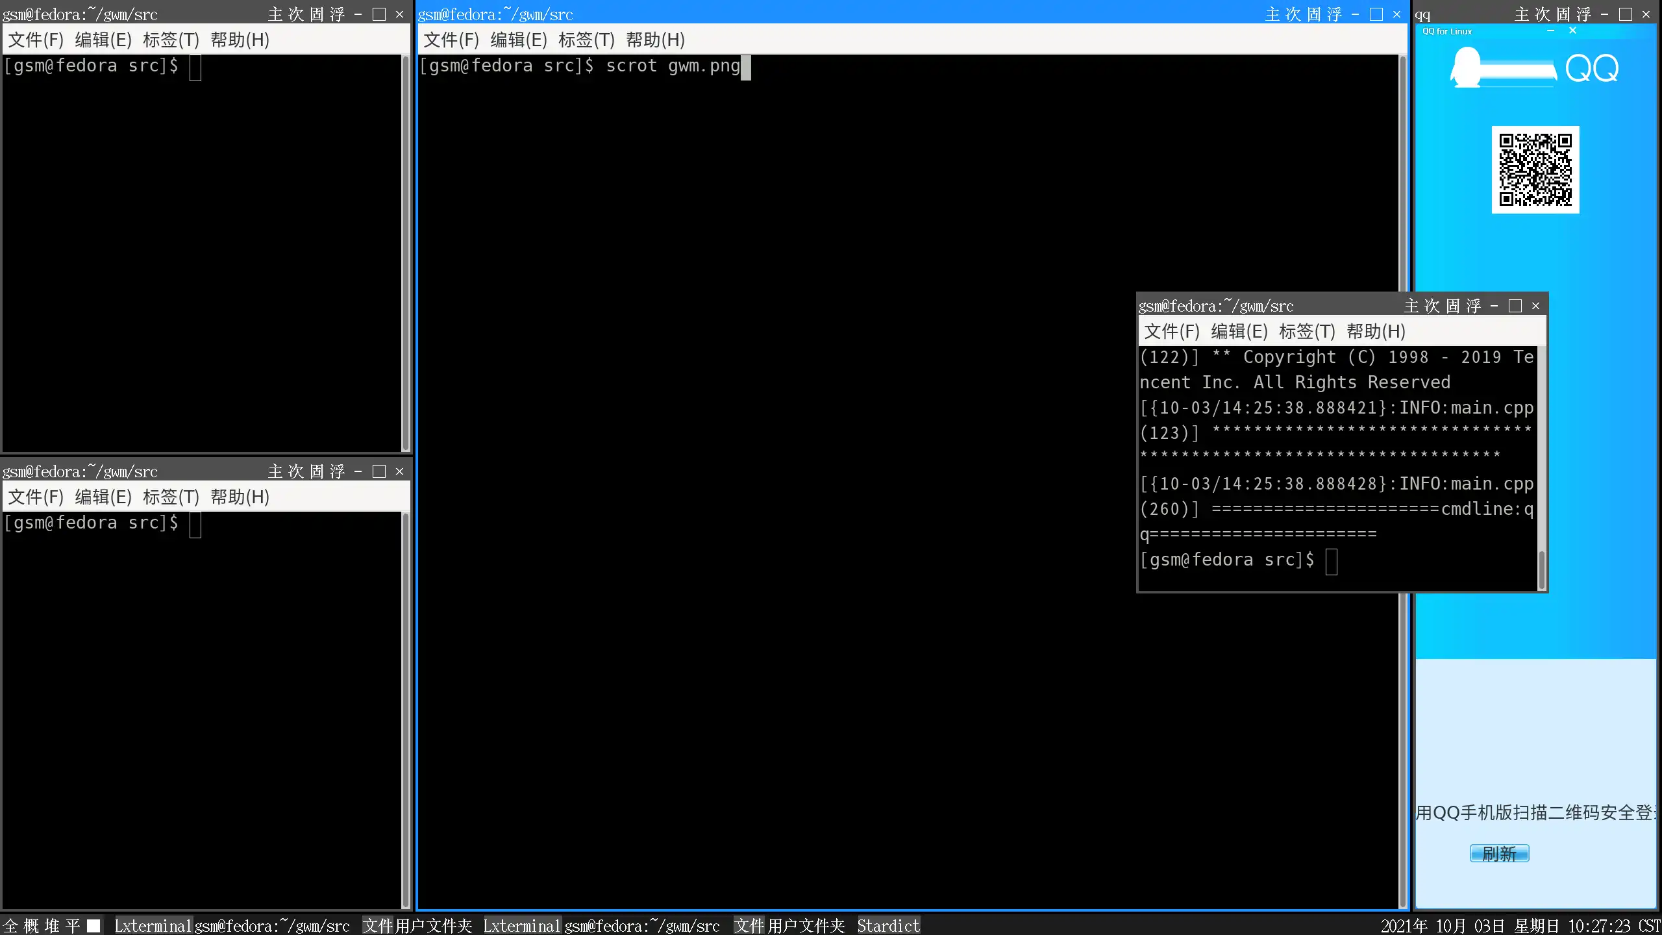Click the white square icon in taskbar
This screenshot has width=1662, height=935.
tap(93, 926)
